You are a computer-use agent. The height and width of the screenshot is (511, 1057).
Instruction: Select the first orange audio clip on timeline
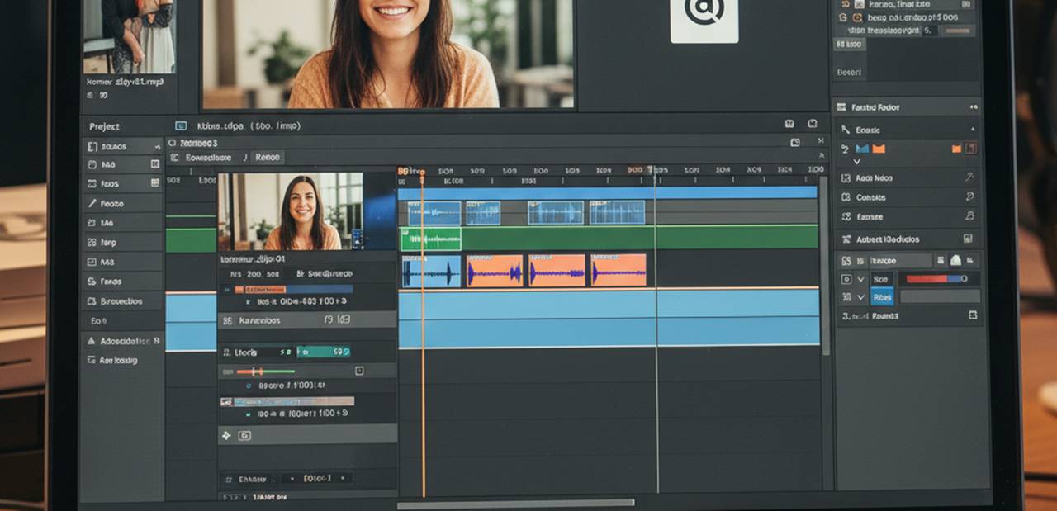tap(495, 271)
